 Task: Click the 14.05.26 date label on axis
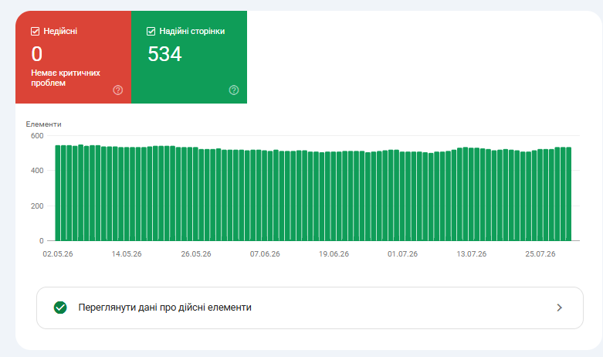point(127,254)
